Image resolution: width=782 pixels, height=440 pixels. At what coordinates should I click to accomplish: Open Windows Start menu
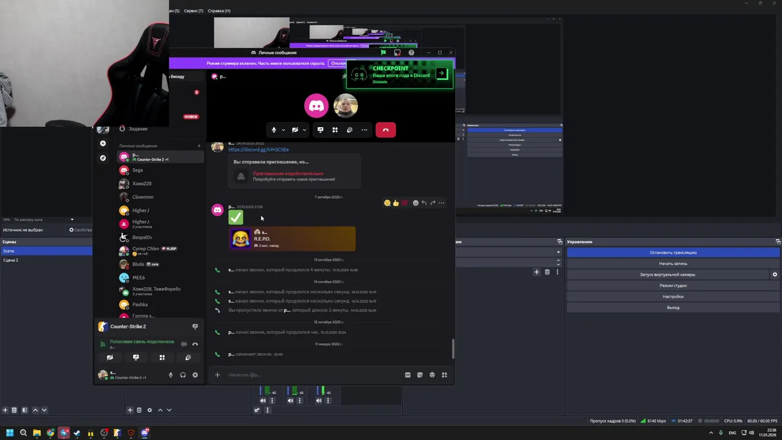click(10, 433)
